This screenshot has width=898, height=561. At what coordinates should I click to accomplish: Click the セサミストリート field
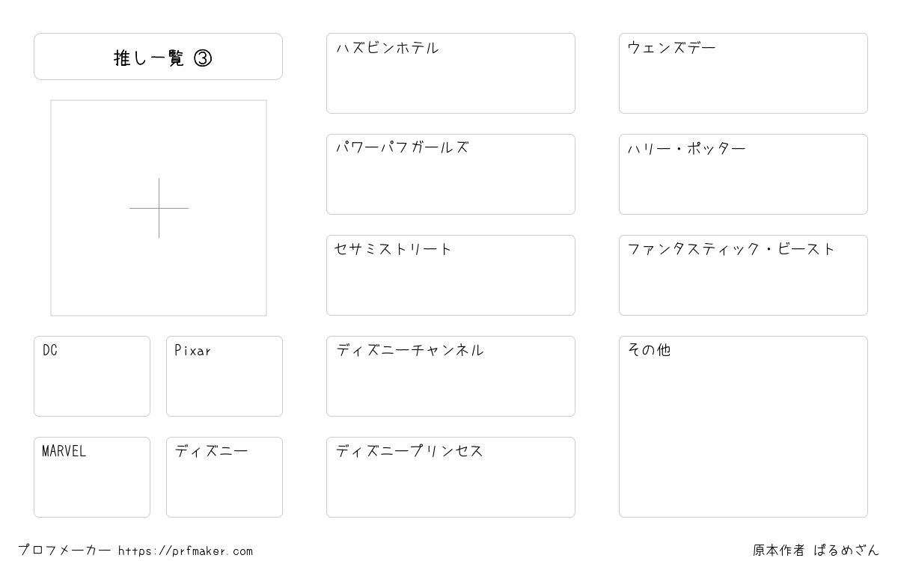(450, 275)
